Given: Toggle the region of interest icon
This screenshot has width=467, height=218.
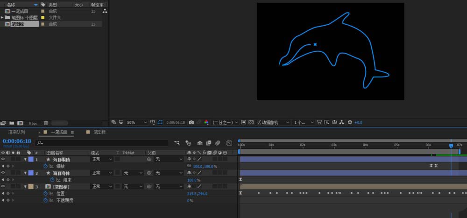Looking at the screenshot, I should 160,122.
